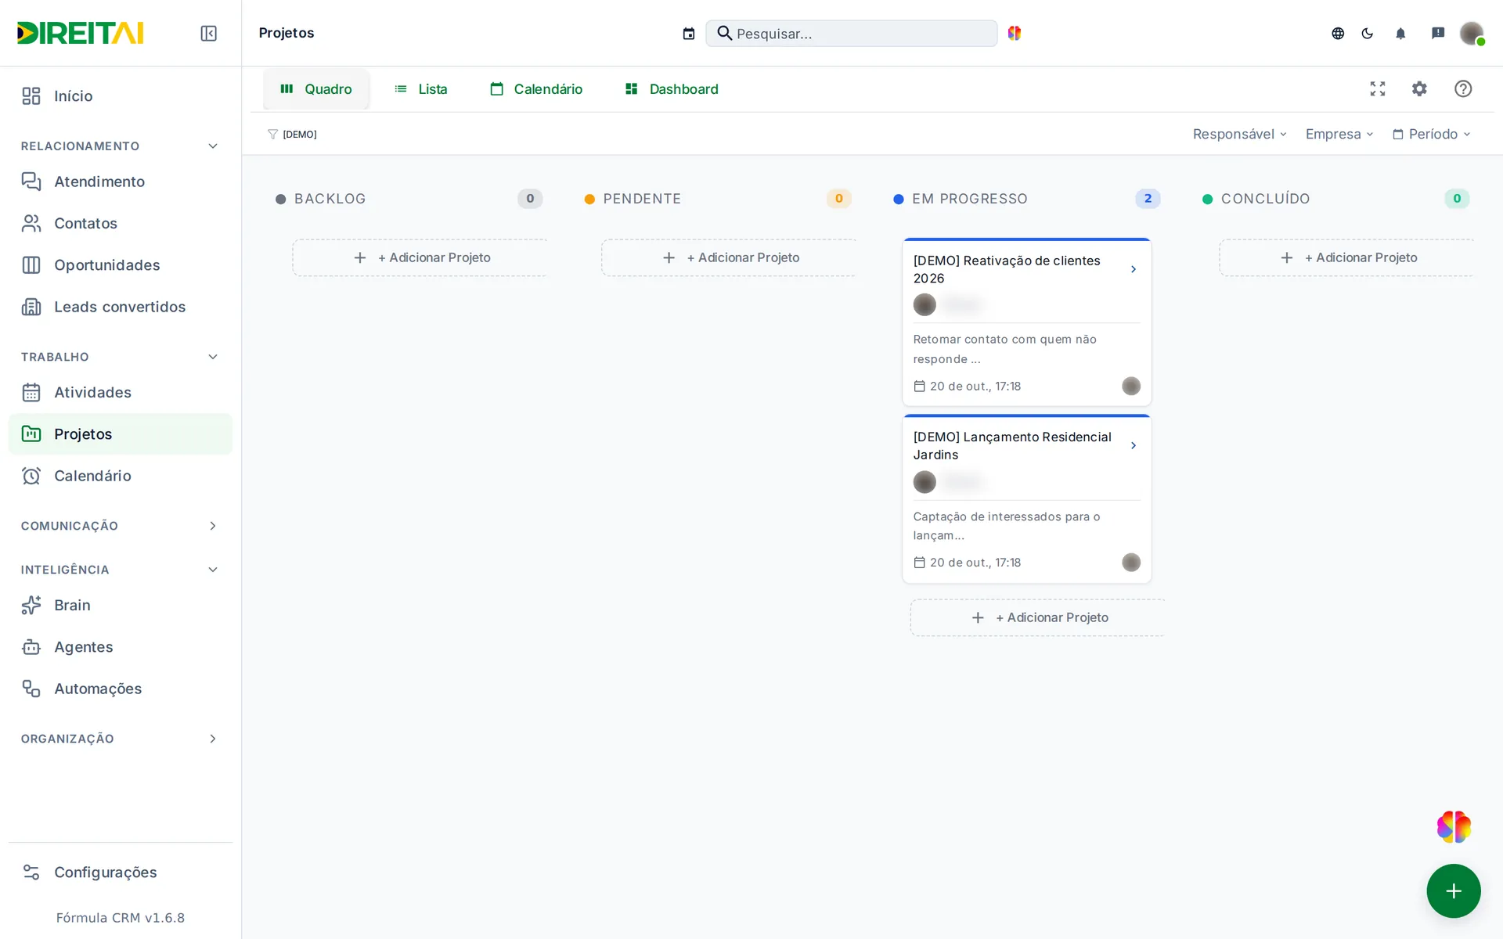Open Configurações in the sidebar
The width and height of the screenshot is (1503, 939).
tap(121, 872)
